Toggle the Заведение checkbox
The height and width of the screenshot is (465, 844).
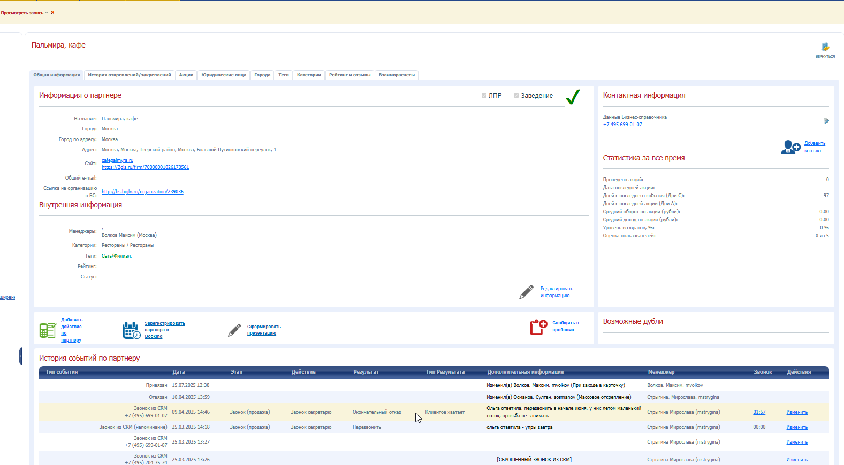click(516, 96)
